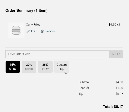Click the Edit link for Curly Fries

tap(33, 31)
